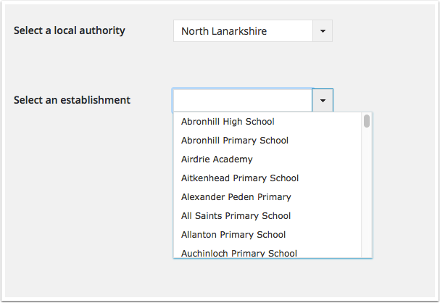This screenshot has height=303, width=440.
Task: Click the "Select a local authority" label
Action: coord(70,30)
